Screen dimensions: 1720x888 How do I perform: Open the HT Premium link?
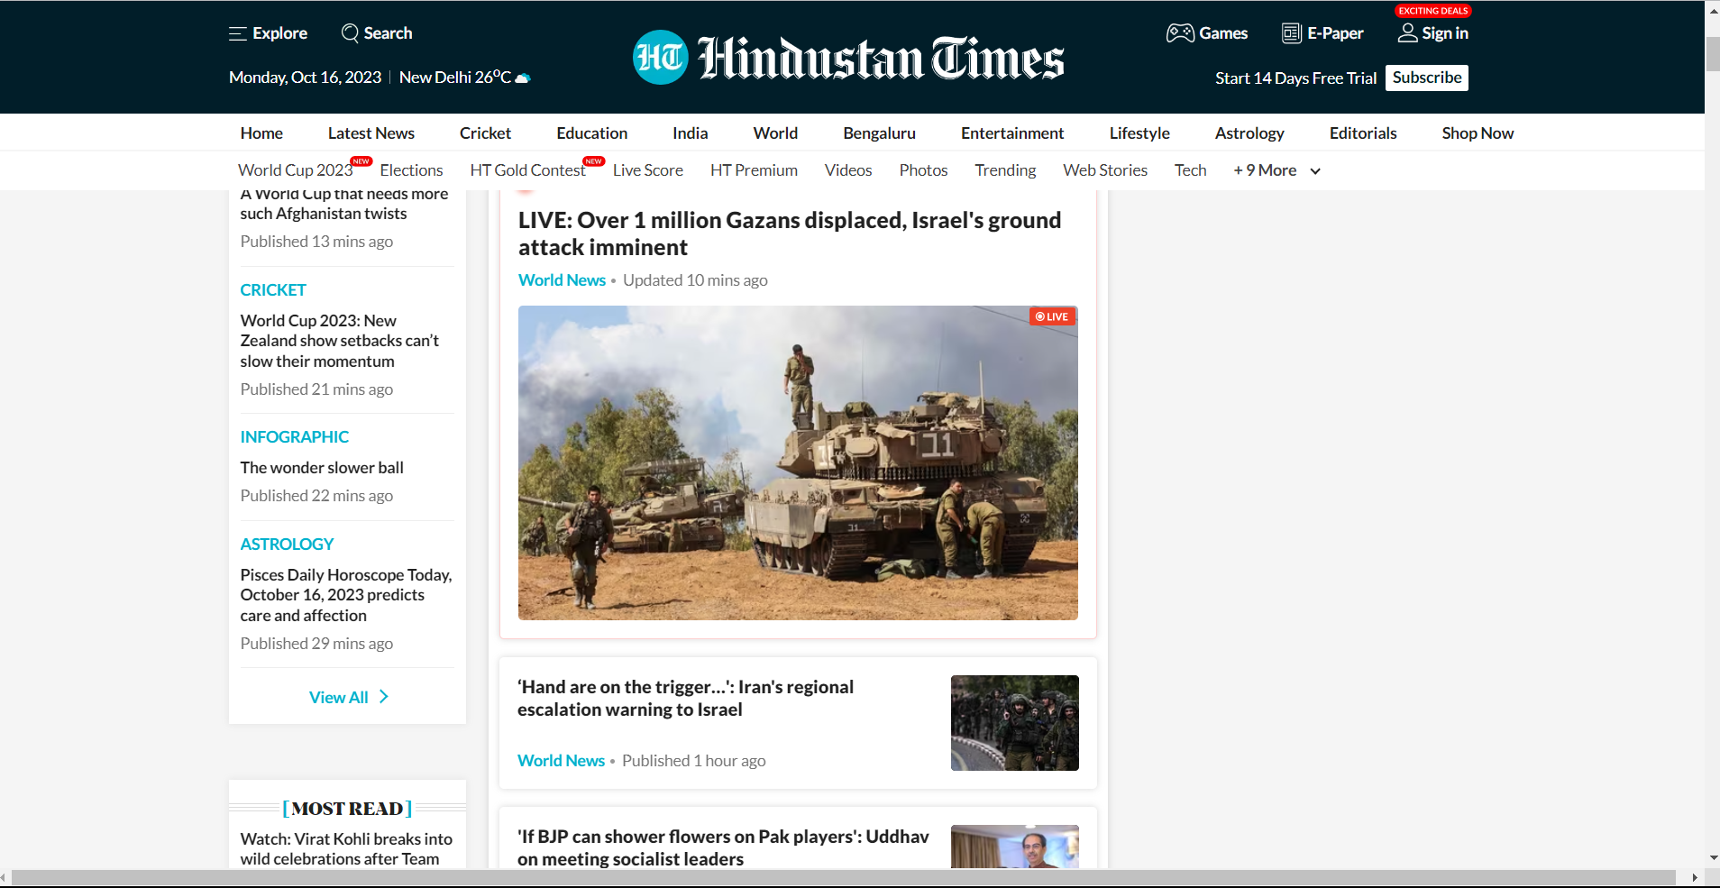pyautogui.click(x=754, y=170)
